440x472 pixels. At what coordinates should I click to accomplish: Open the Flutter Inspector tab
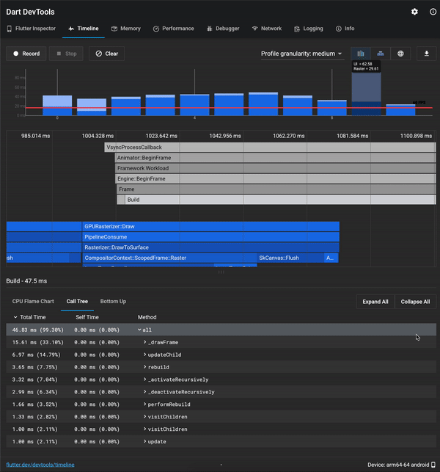click(32, 29)
